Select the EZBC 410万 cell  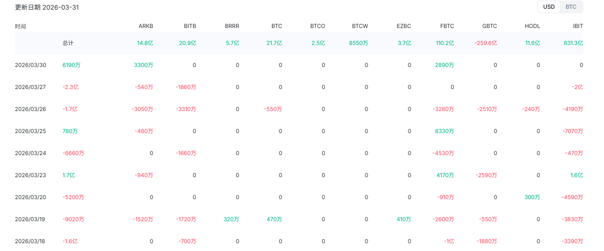click(x=404, y=219)
